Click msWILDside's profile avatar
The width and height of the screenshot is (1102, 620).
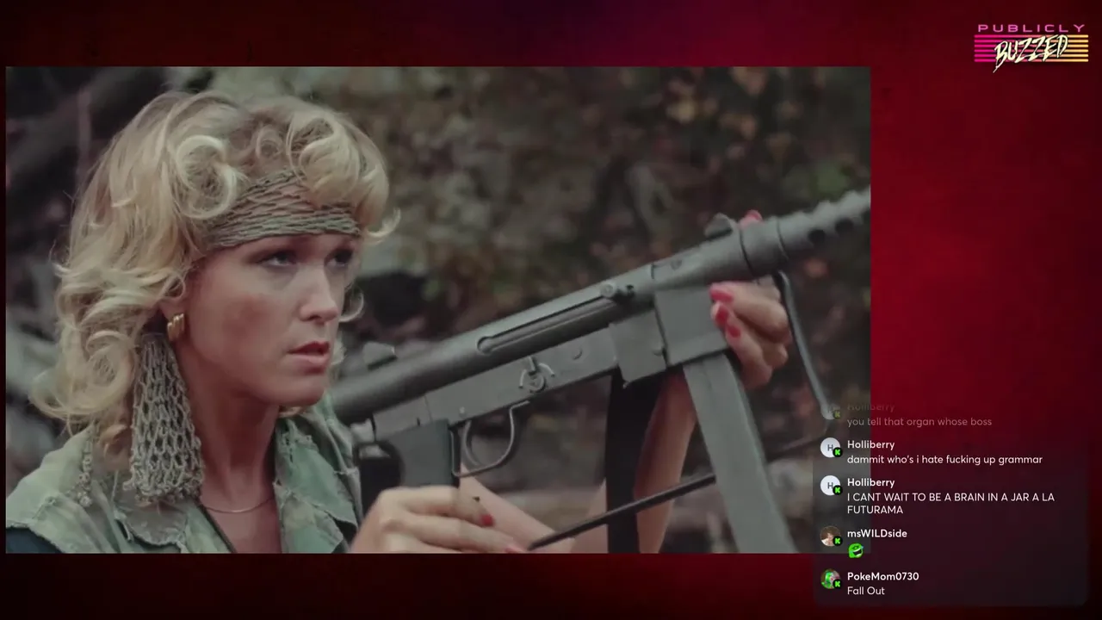(x=830, y=536)
